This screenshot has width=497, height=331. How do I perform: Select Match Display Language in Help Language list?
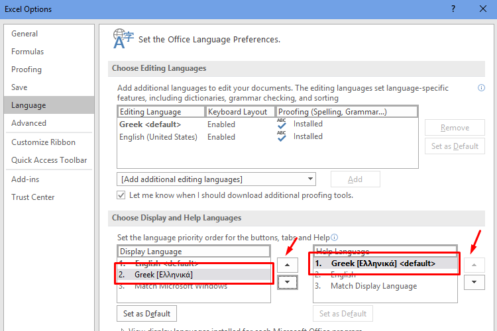coord(386,286)
